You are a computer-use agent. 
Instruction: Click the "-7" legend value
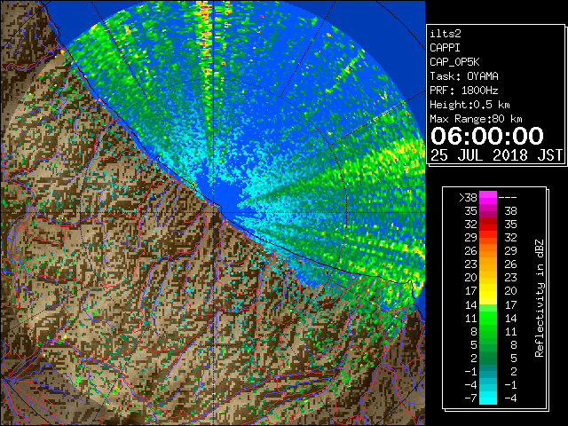click(470, 398)
